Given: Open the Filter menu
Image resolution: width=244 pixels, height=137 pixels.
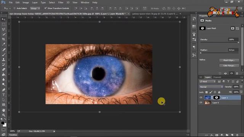Looking at the screenshot, I should point(61,3).
